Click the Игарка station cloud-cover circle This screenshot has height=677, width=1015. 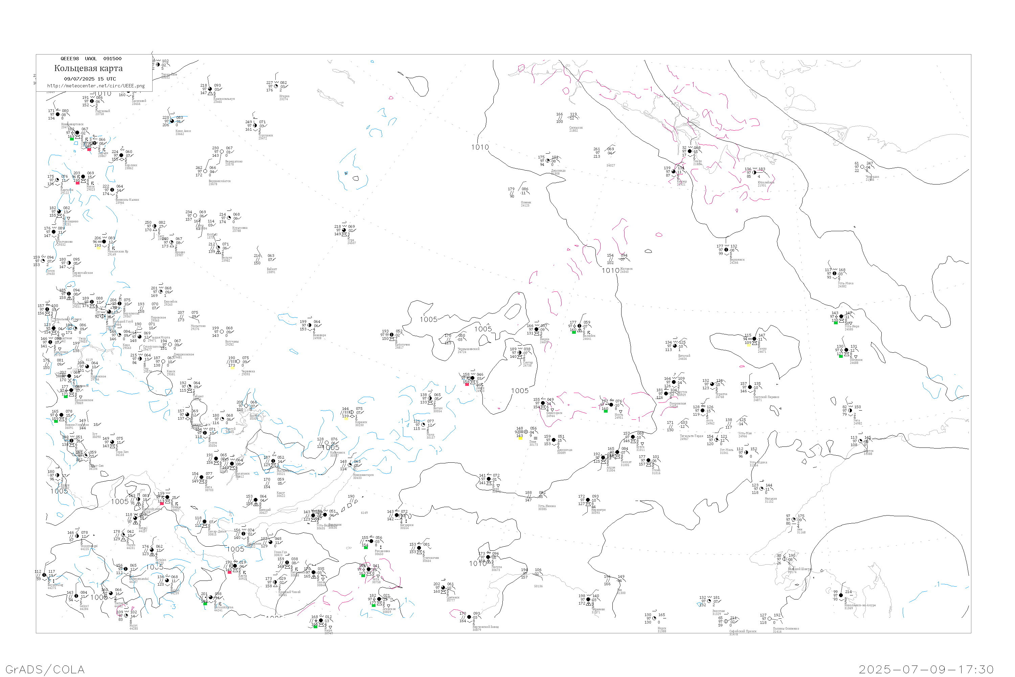click(x=276, y=86)
